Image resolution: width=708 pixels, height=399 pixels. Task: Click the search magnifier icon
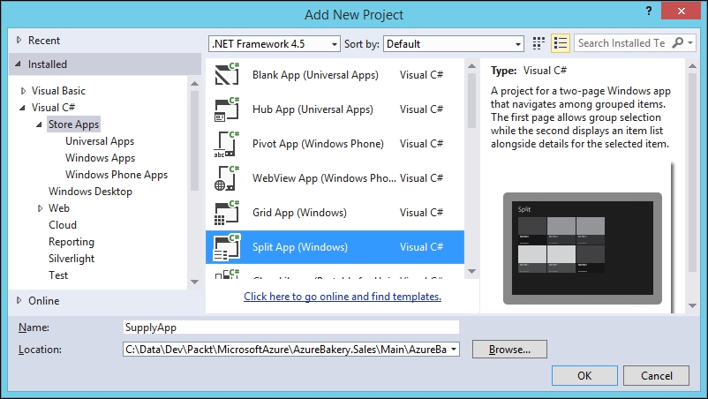click(x=677, y=43)
